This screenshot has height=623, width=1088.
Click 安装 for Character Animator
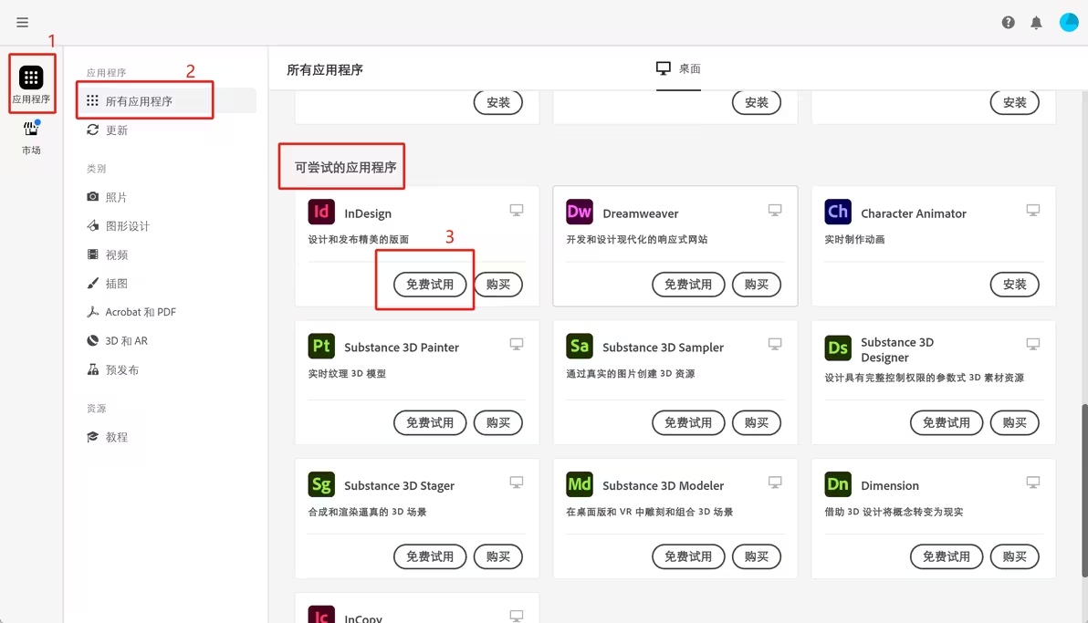point(1014,284)
